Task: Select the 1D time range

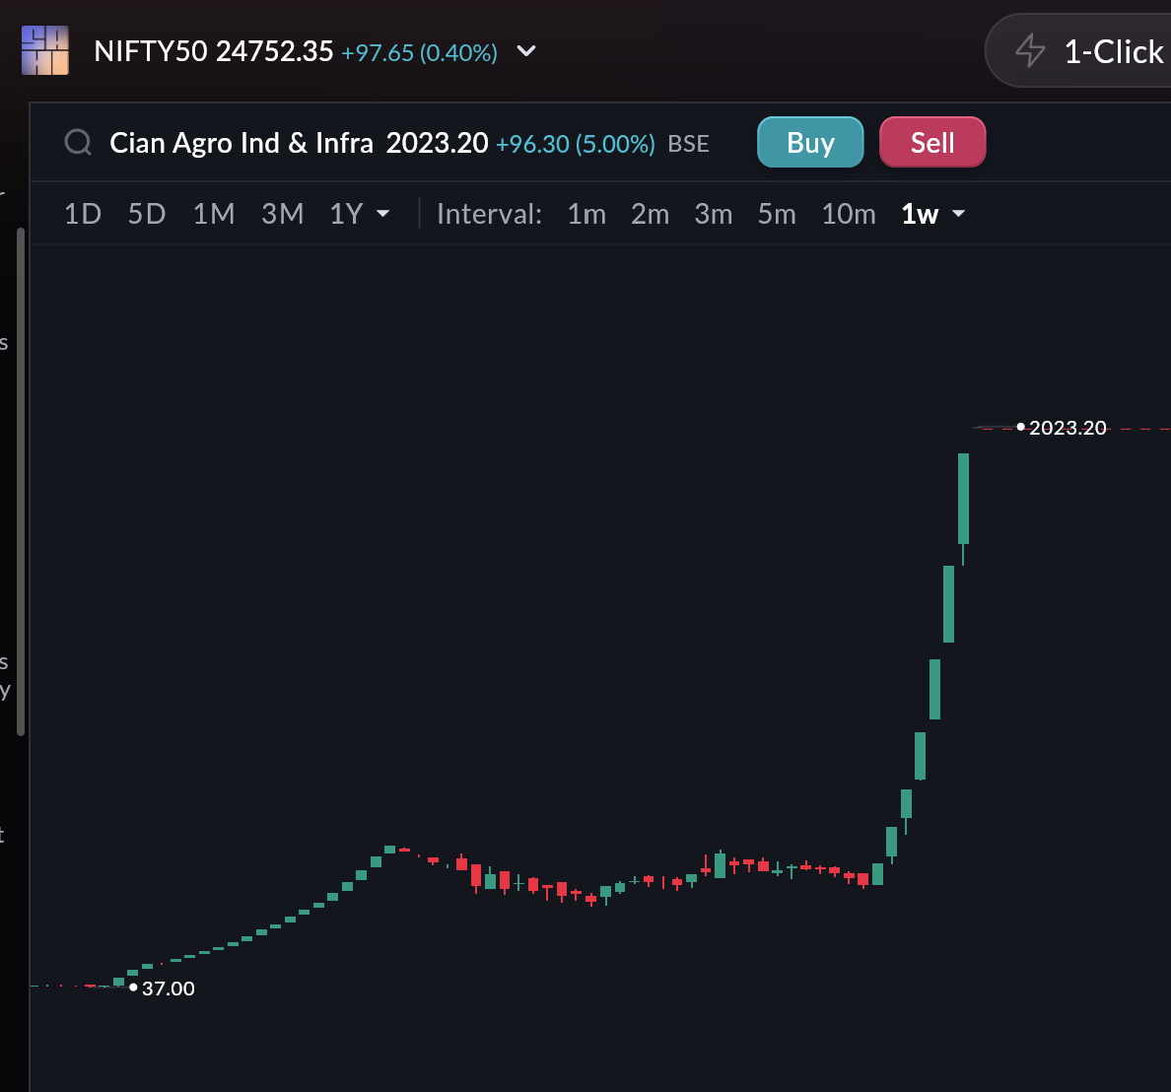Action: pos(83,214)
